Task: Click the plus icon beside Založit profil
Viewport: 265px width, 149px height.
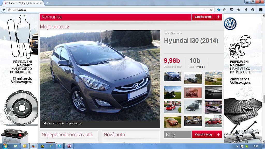Action: pyautogui.click(x=218, y=17)
